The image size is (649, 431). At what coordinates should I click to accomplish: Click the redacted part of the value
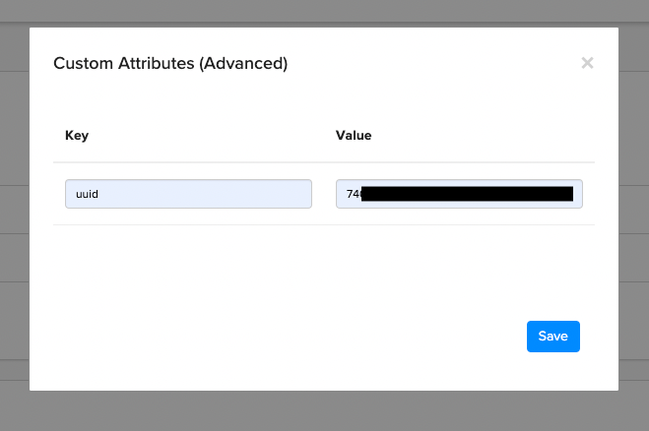(x=467, y=194)
